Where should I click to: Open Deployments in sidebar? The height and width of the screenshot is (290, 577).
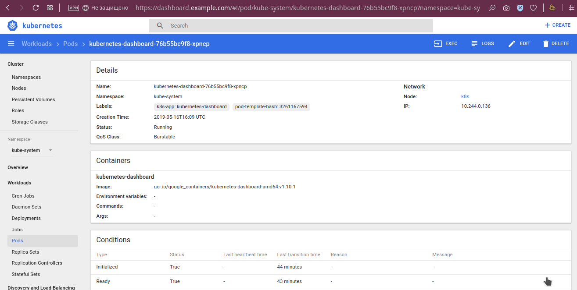click(26, 218)
